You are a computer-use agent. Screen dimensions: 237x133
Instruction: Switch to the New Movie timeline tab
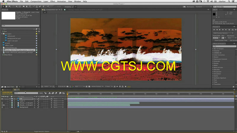[x=7, y=90]
